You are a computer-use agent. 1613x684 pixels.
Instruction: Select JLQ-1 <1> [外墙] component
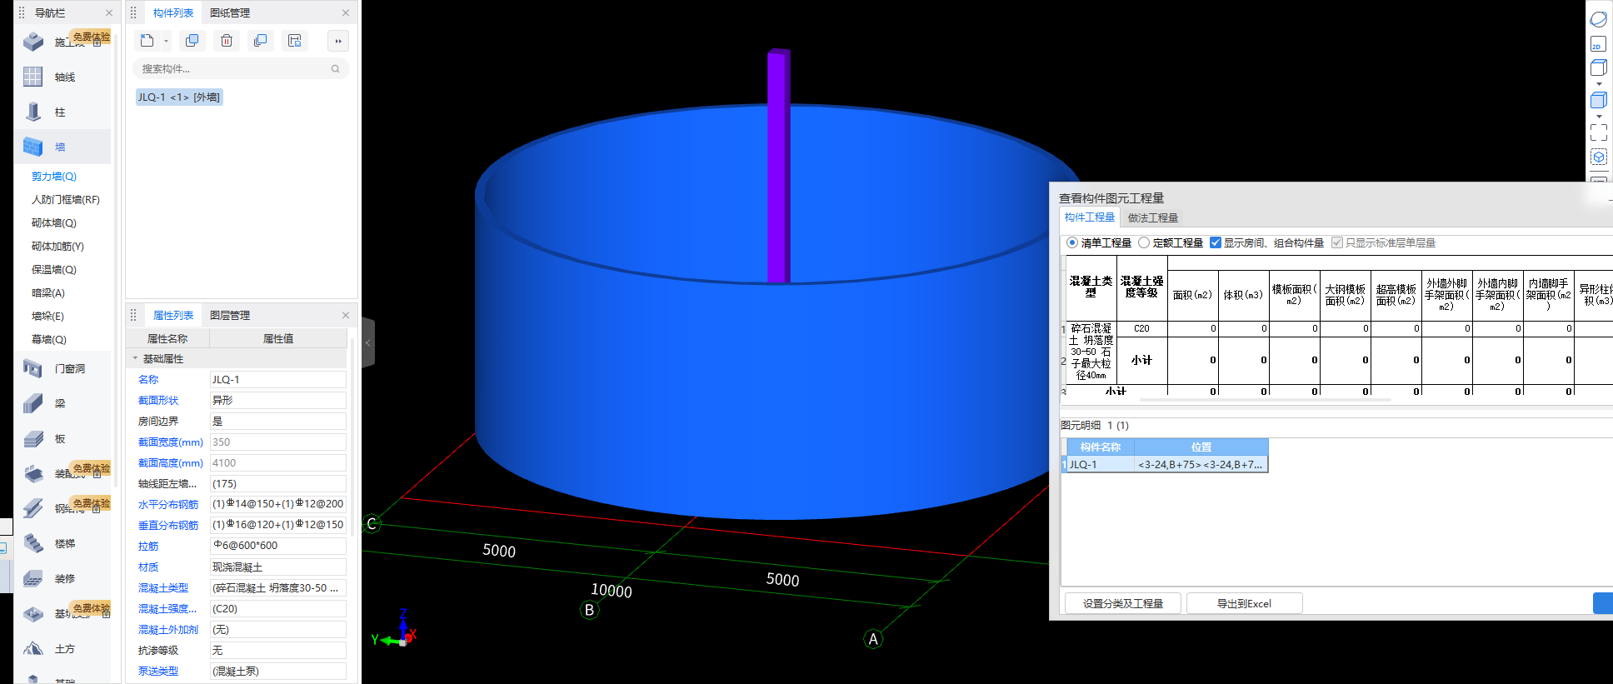click(179, 97)
